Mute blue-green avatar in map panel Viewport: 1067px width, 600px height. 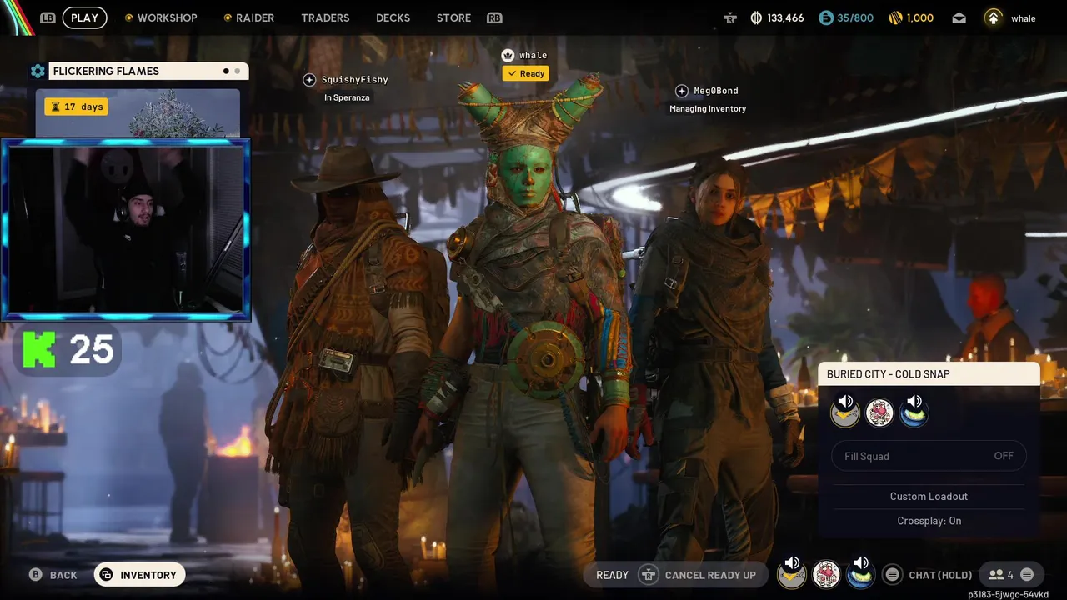[x=914, y=411]
